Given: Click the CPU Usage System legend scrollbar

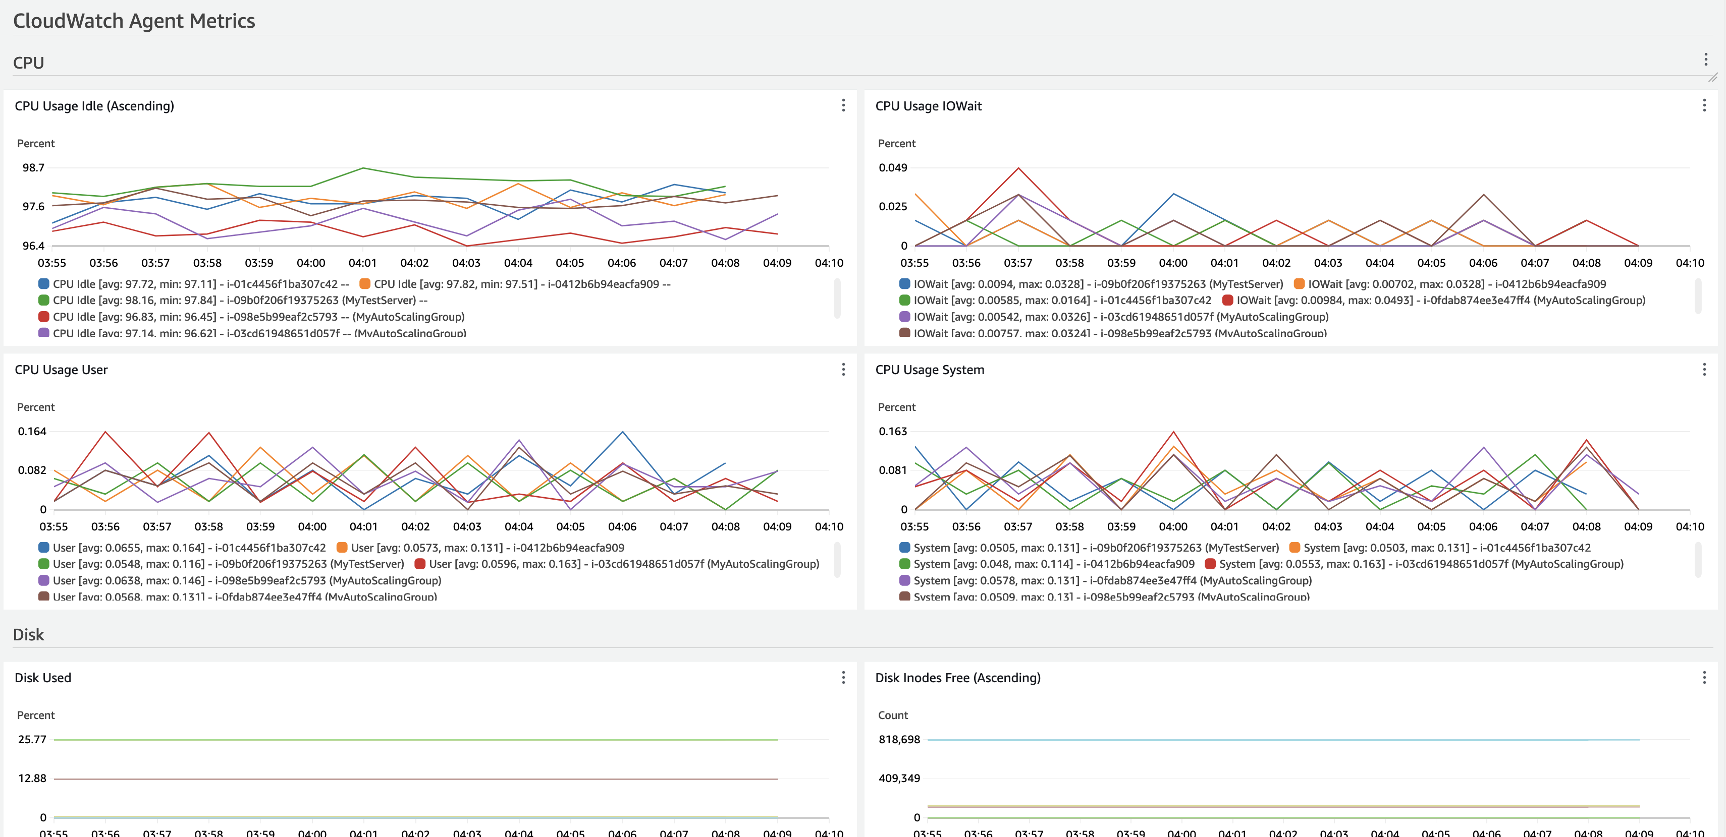Looking at the screenshot, I should [1698, 560].
